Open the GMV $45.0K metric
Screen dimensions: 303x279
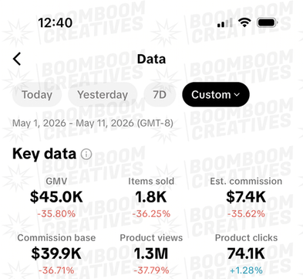point(56,198)
